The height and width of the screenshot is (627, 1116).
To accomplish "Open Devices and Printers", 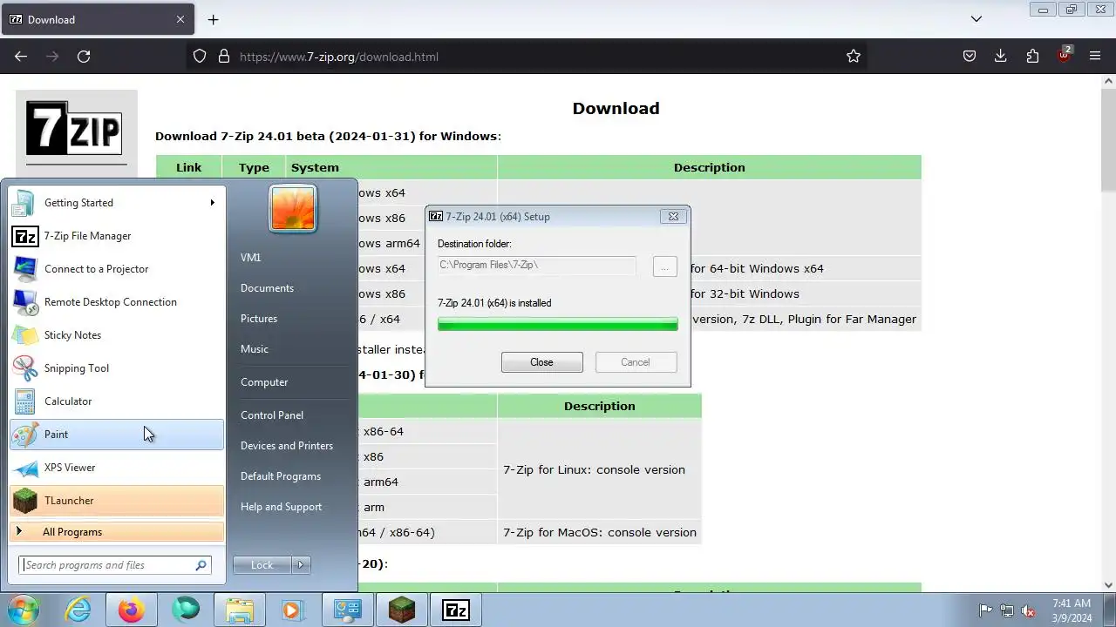I will (287, 446).
